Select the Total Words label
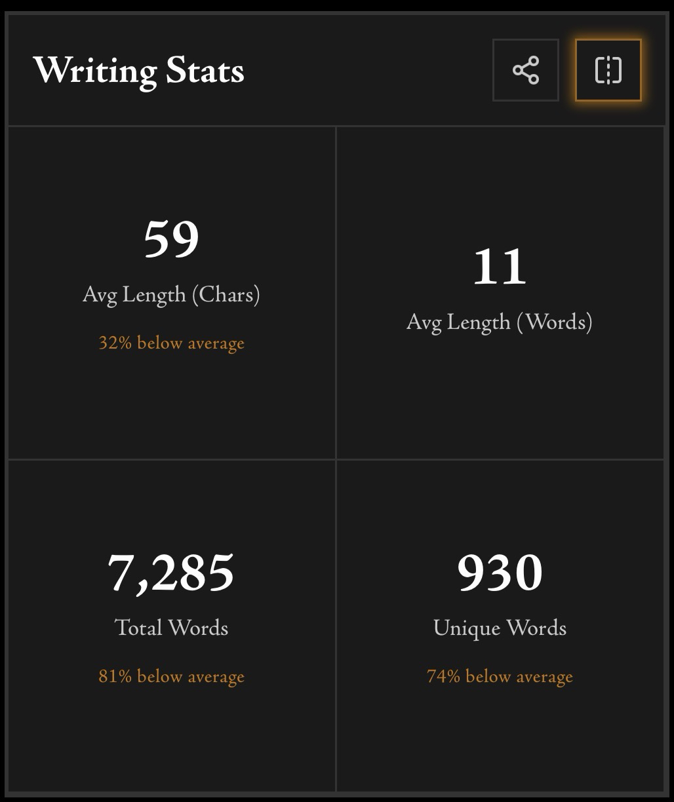 (171, 628)
